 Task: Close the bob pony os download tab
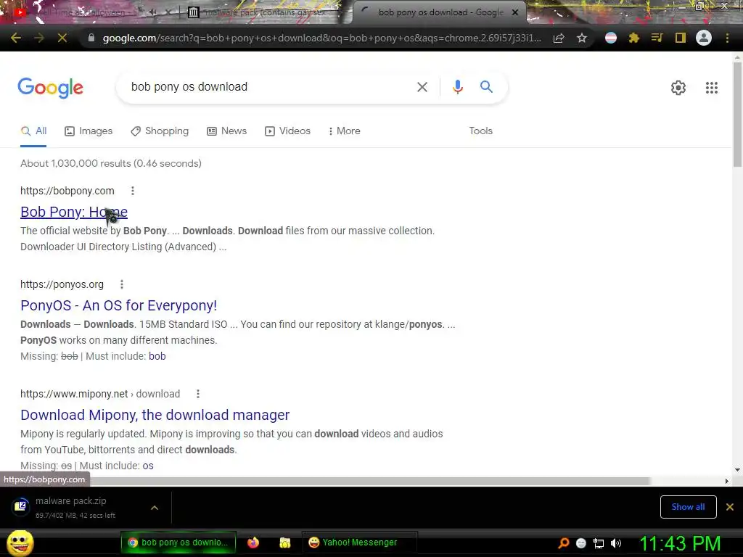tap(515, 12)
